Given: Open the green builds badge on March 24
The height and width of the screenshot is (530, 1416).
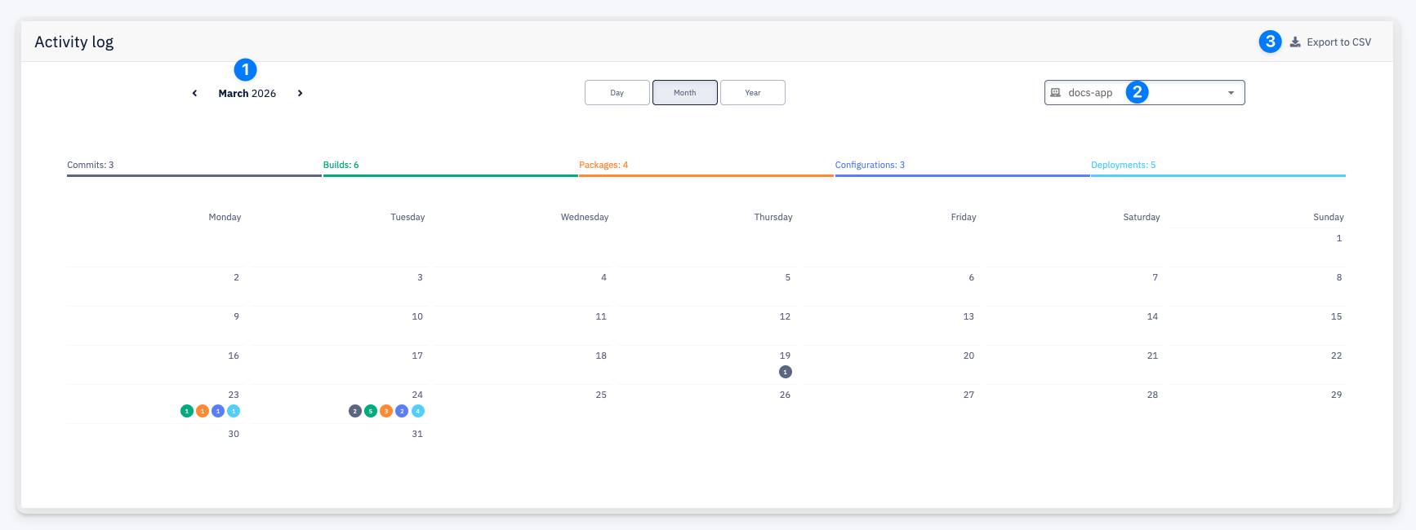Looking at the screenshot, I should click(x=371, y=411).
